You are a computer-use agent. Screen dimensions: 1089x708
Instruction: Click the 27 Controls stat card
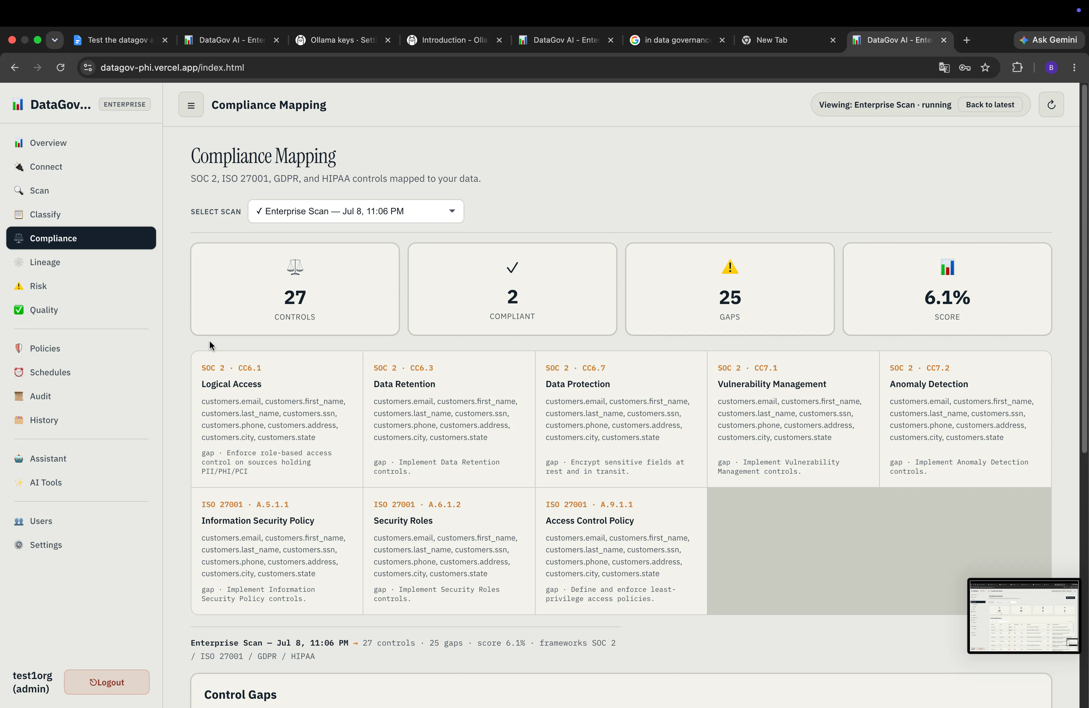point(295,289)
